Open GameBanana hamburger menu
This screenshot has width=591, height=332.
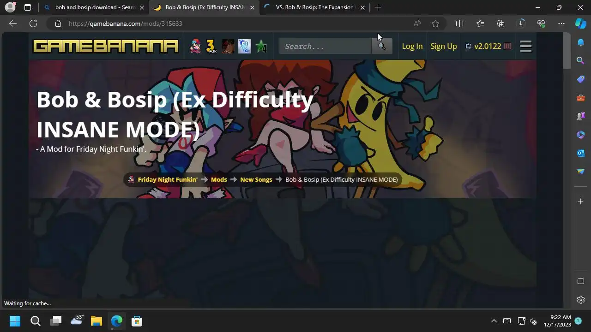point(526,46)
